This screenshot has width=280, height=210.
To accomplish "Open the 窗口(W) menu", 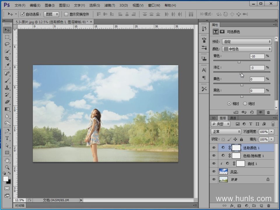I will pyautogui.click(x=154, y=5).
